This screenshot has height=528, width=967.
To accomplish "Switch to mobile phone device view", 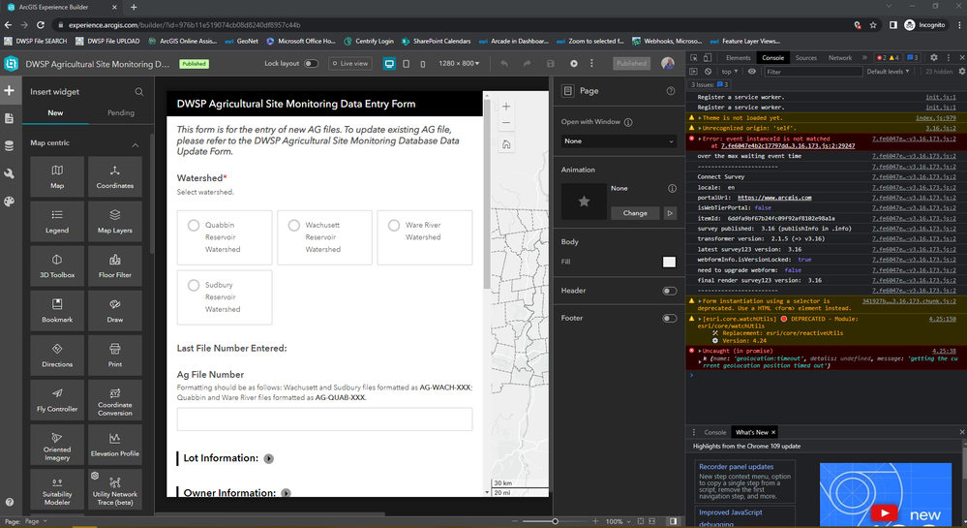I will [422, 64].
